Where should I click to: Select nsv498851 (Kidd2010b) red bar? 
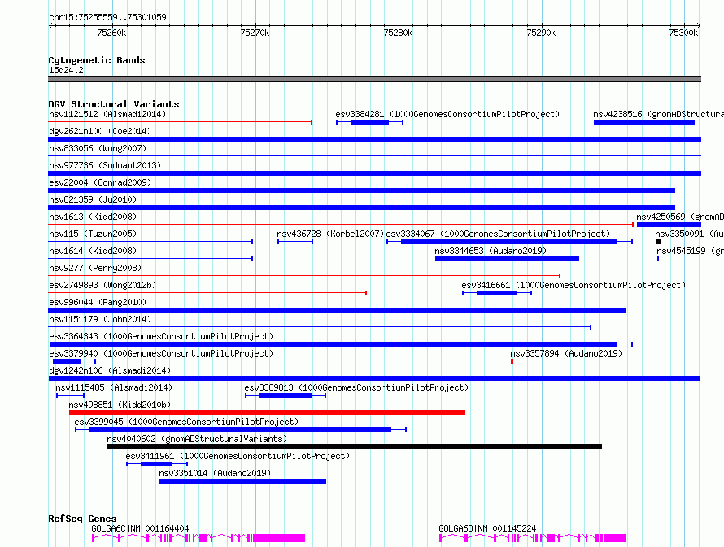(267, 413)
